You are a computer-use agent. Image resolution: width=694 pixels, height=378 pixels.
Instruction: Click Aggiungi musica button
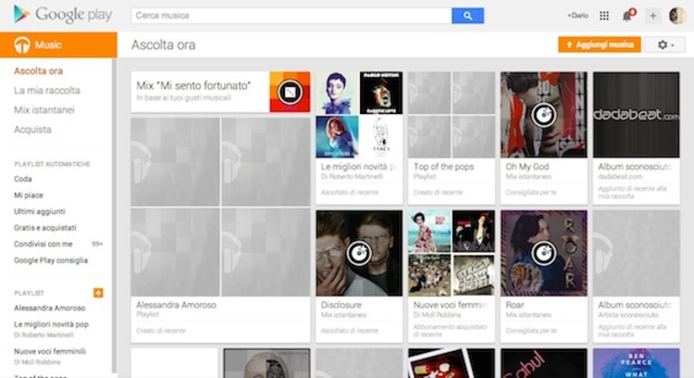(599, 44)
